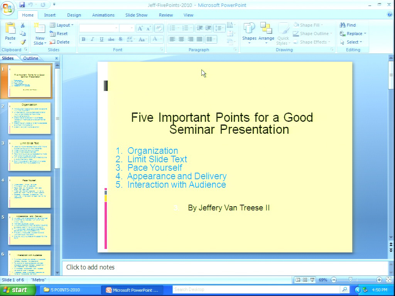The image size is (395, 296).
Task: Open Line Spacing options
Action: coord(219,28)
